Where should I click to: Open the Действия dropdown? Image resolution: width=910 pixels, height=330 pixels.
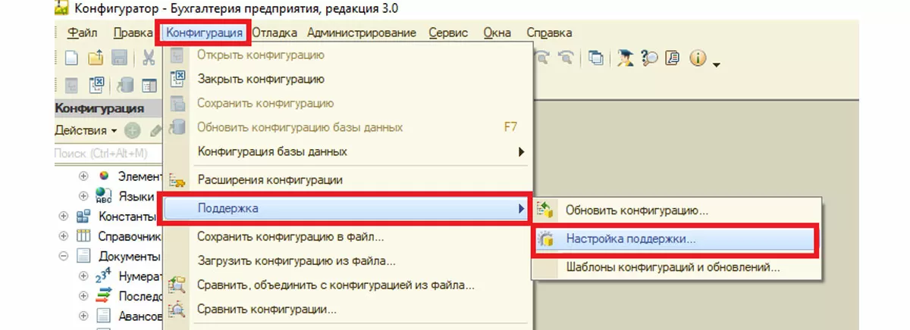[85, 130]
